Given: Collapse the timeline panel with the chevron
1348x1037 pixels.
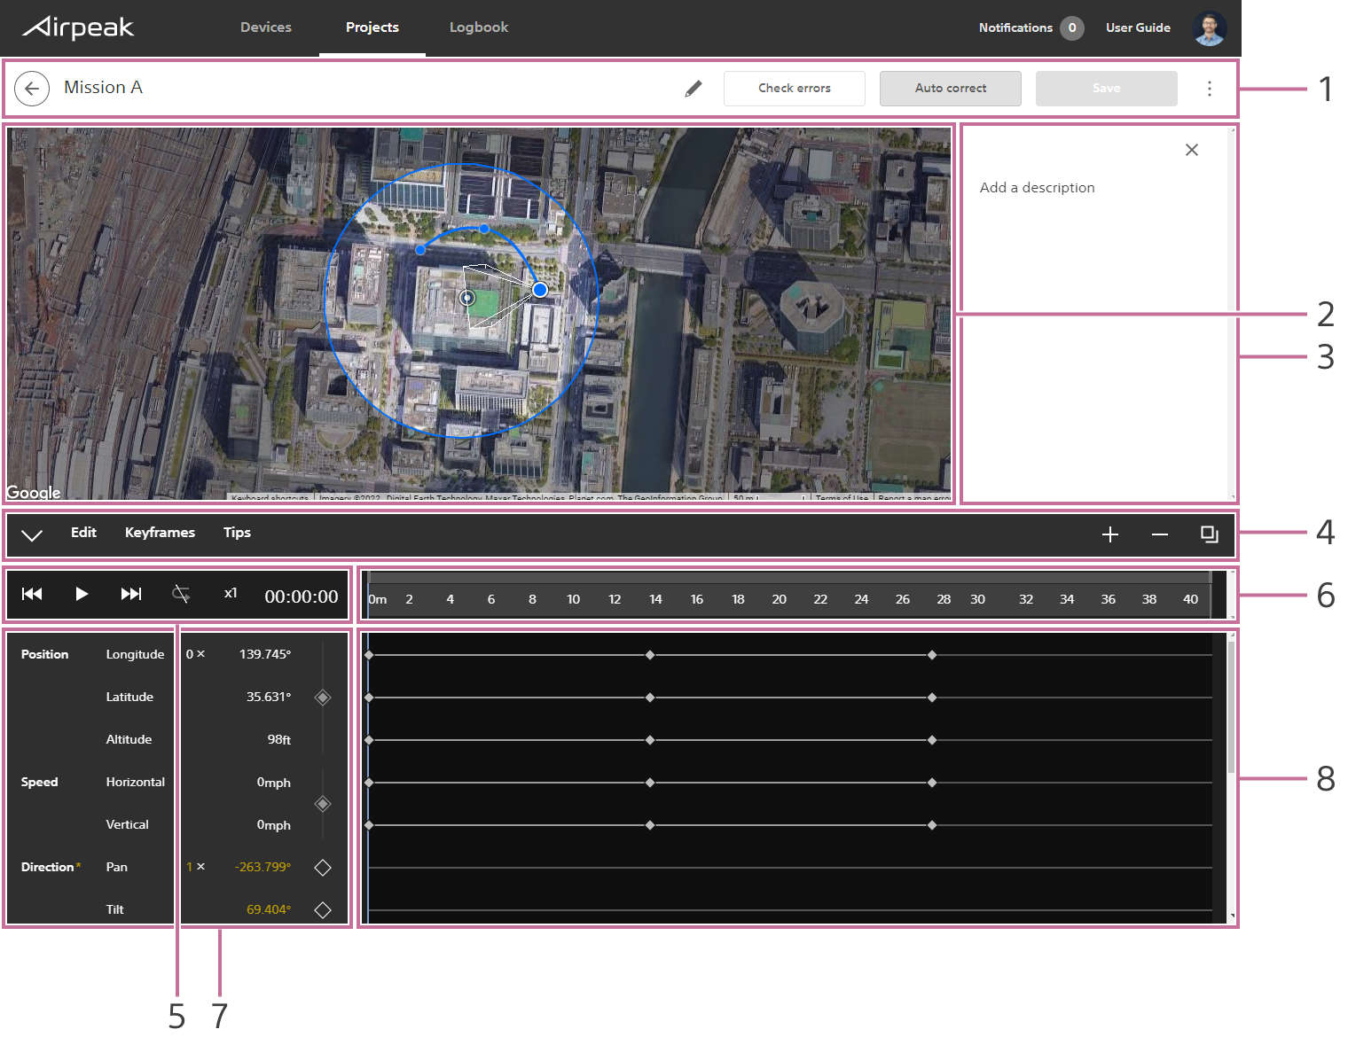Looking at the screenshot, I should click(33, 534).
